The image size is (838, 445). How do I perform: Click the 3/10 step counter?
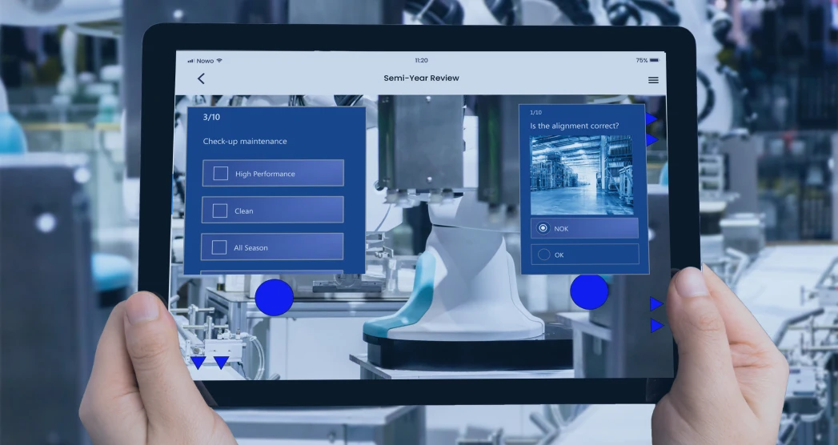pyautogui.click(x=211, y=117)
